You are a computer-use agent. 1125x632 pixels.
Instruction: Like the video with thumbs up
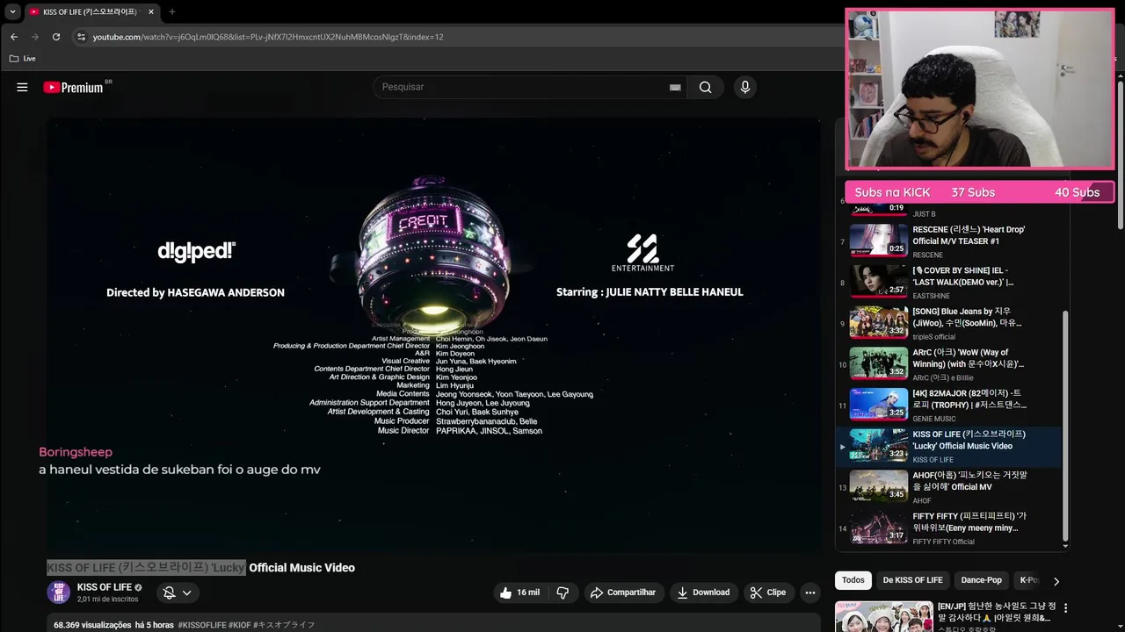pyautogui.click(x=519, y=592)
